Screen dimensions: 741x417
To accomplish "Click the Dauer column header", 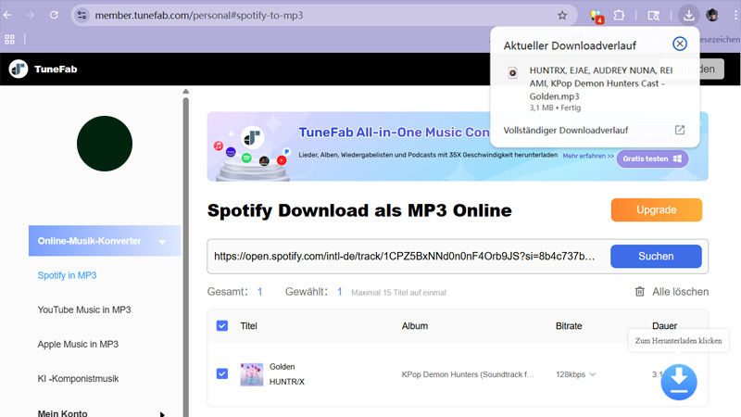I will 664,326.
